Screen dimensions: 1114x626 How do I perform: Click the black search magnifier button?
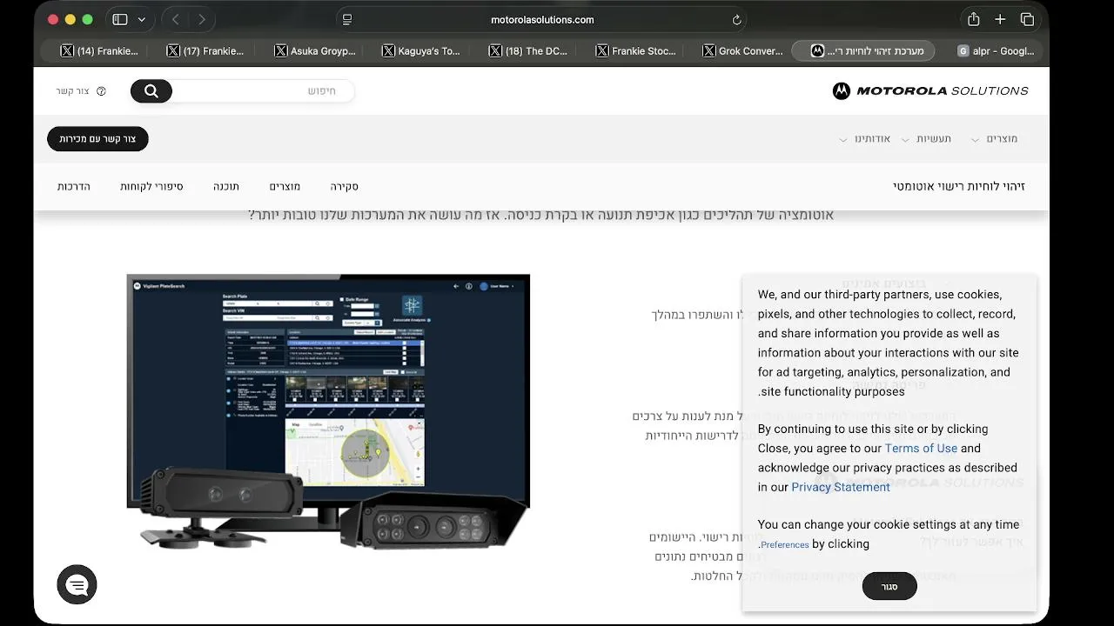(x=151, y=91)
